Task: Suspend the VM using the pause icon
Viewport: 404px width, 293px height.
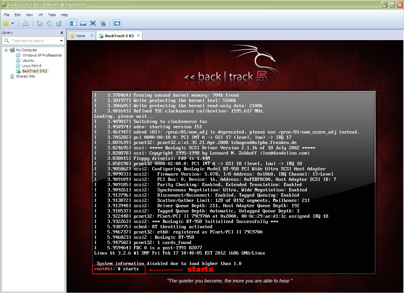Action: pyautogui.click(x=6, y=23)
